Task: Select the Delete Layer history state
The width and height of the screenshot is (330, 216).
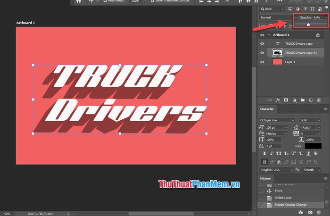Action: point(285,198)
